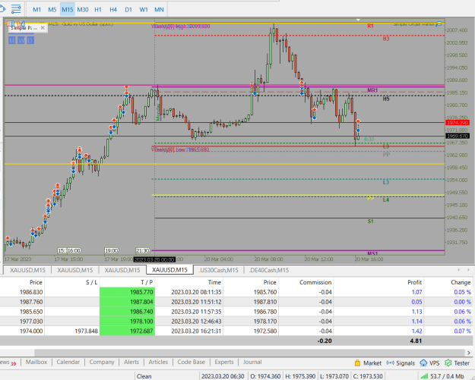Click total profit 4.81

tap(416, 341)
